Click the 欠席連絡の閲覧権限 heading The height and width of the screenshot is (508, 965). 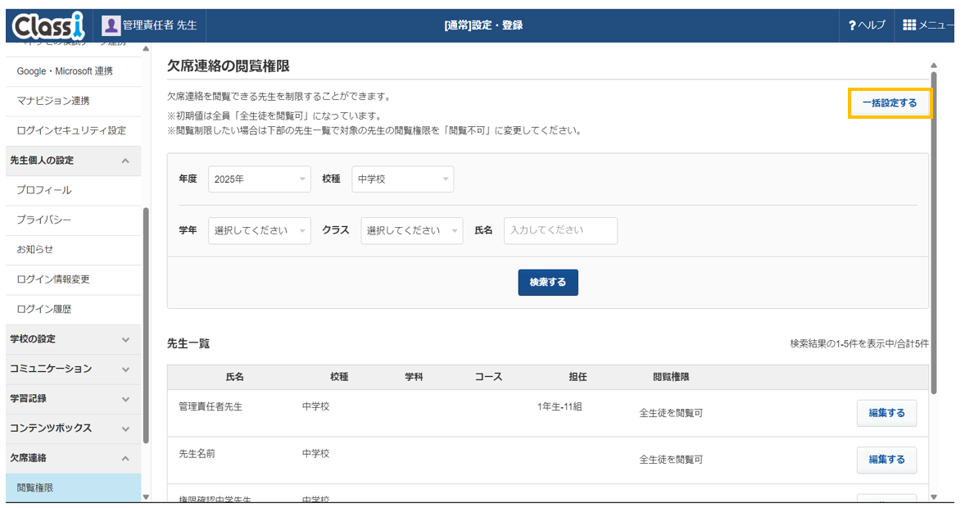229,66
